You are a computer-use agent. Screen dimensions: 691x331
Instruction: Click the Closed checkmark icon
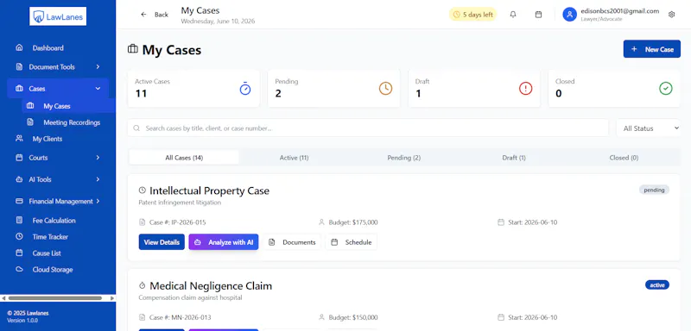click(x=666, y=89)
